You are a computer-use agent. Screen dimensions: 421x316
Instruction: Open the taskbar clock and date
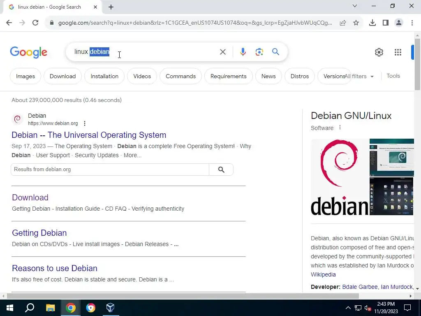pyautogui.click(x=386, y=308)
